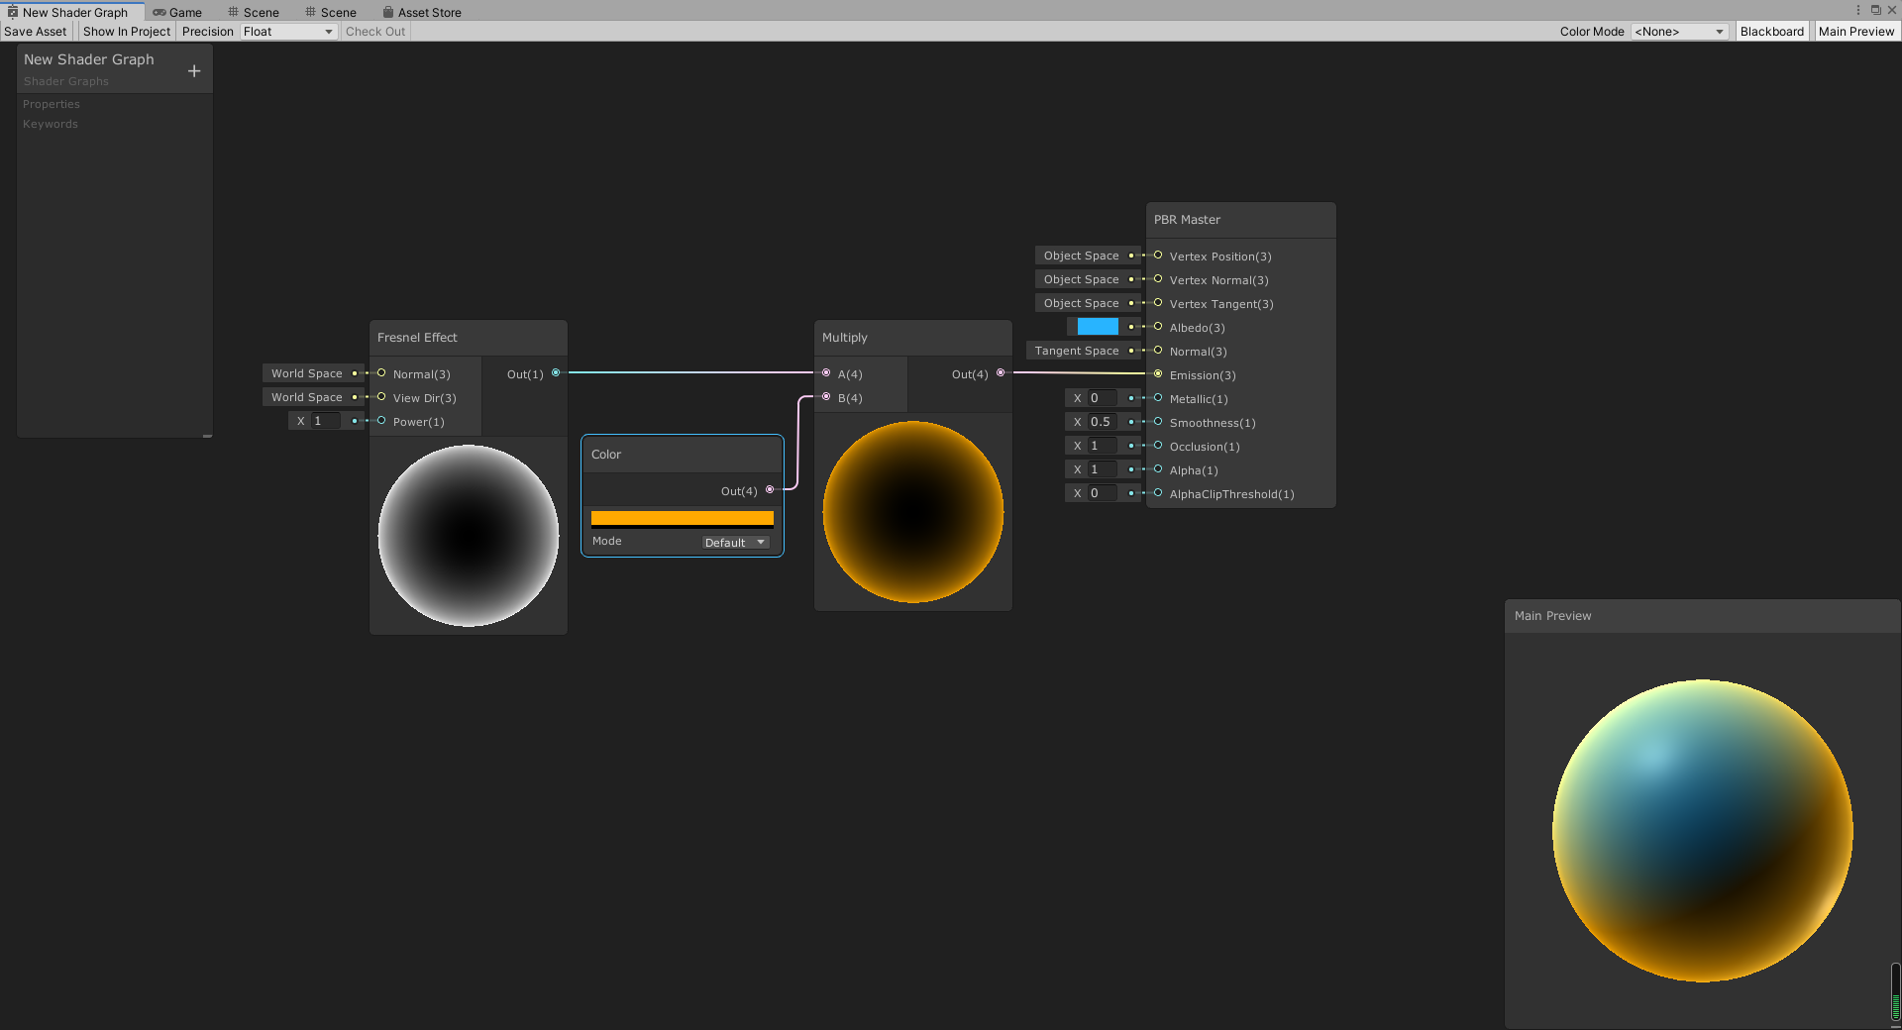Toggle the Blackboard panel visibility

click(1771, 31)
